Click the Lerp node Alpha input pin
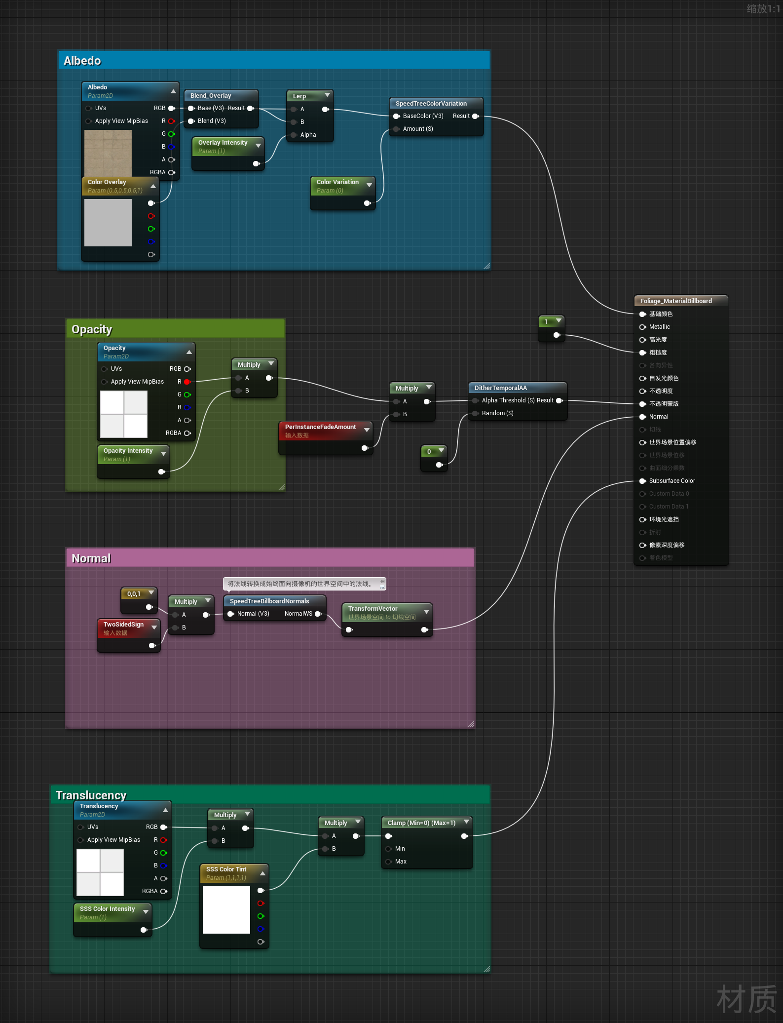 294,135
